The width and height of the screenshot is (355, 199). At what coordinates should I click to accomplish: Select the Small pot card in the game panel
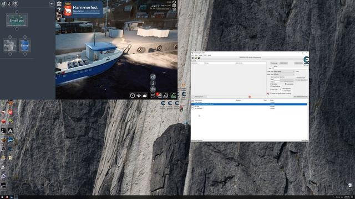coord(17,20)
